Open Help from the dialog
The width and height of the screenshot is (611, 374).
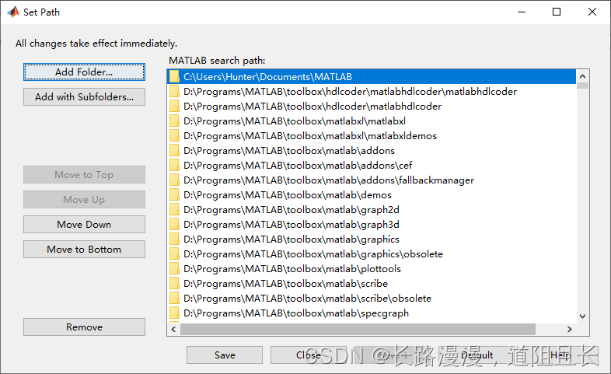pyautogui.click(x=560, y=355)
